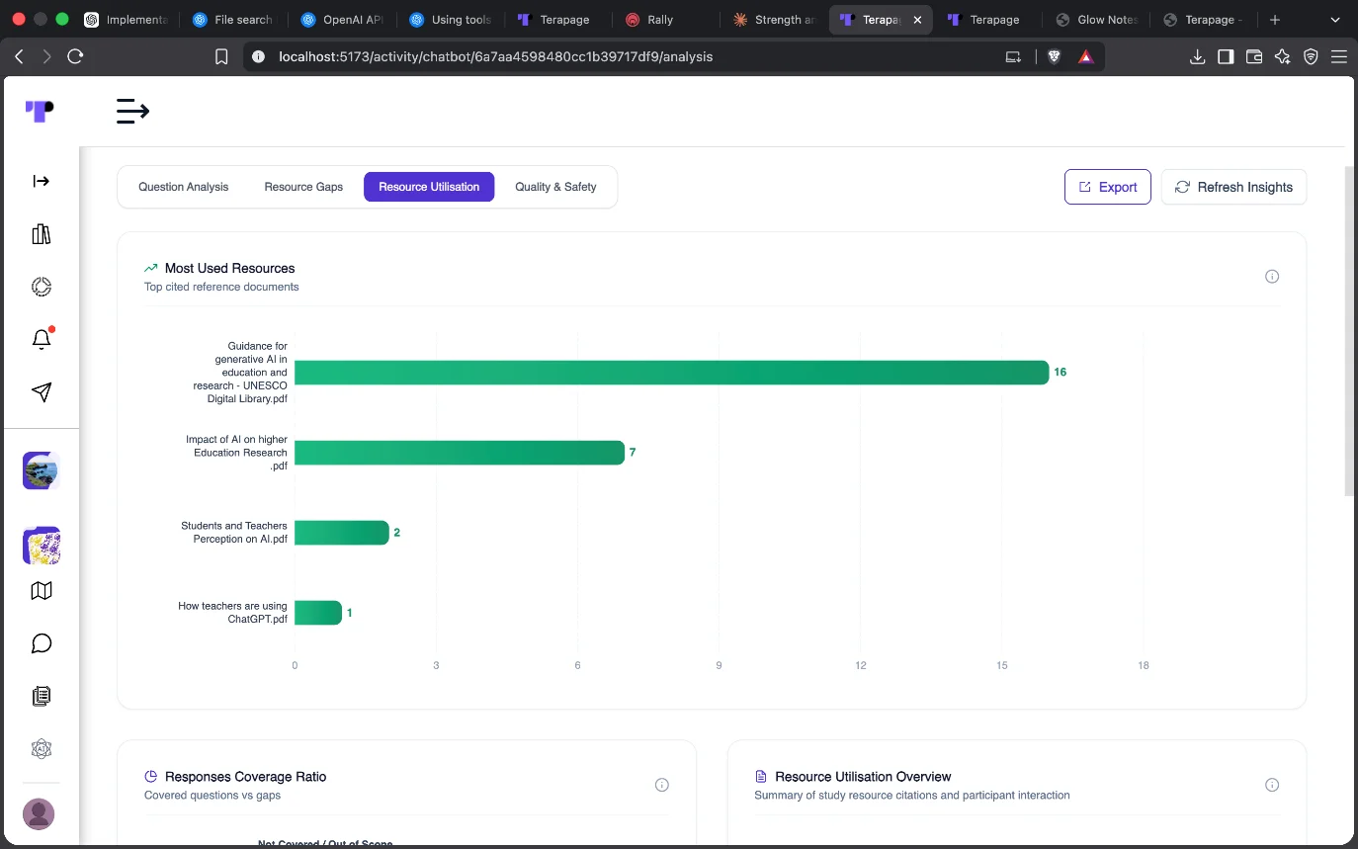1358x849 pixels.
Task: Switch to the 'Strength an' browser tab
Action: click(x=776, y=19)
